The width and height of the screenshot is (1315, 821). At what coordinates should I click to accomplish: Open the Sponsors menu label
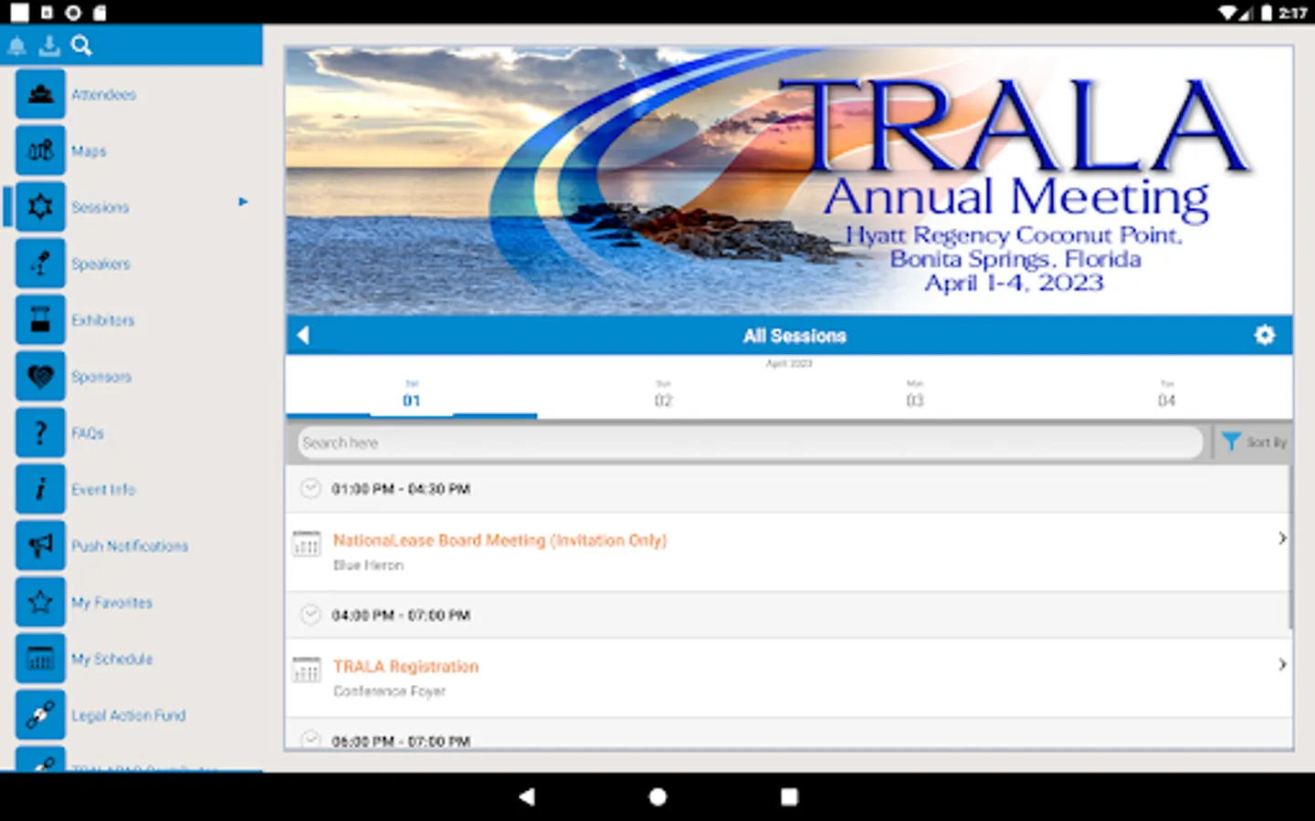point(101,377)
